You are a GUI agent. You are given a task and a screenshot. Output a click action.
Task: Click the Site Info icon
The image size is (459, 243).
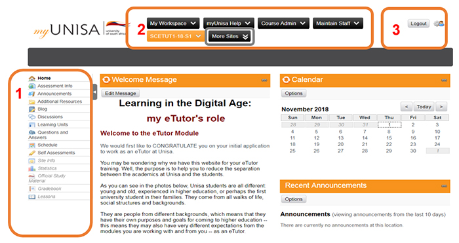(x=32, y=161)
